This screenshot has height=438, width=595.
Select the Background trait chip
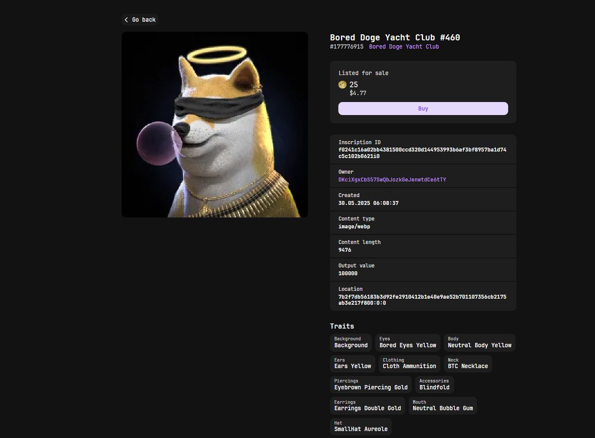[x=351, y=342]
